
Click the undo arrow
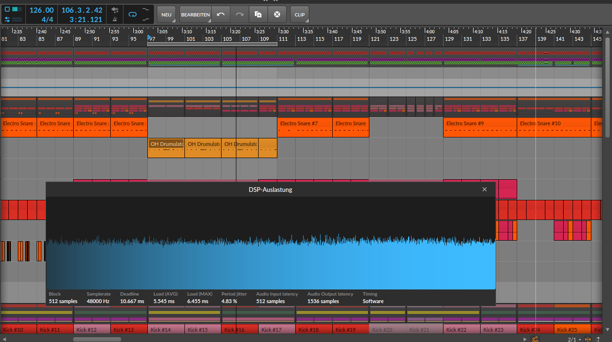pyautogui.click(x=221, y=15)
